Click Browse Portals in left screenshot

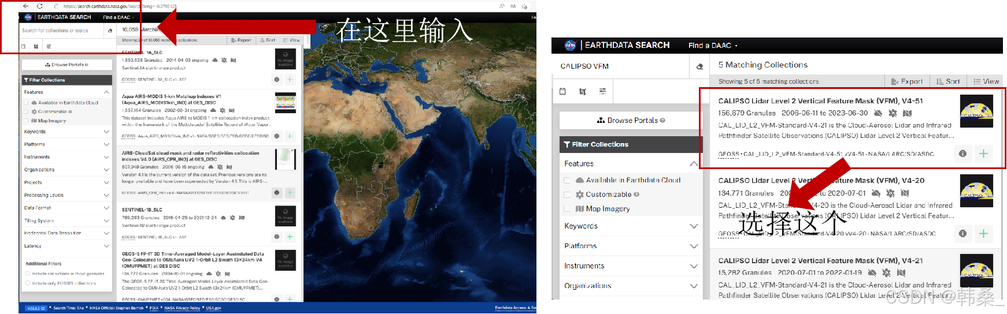coord(66,65)
